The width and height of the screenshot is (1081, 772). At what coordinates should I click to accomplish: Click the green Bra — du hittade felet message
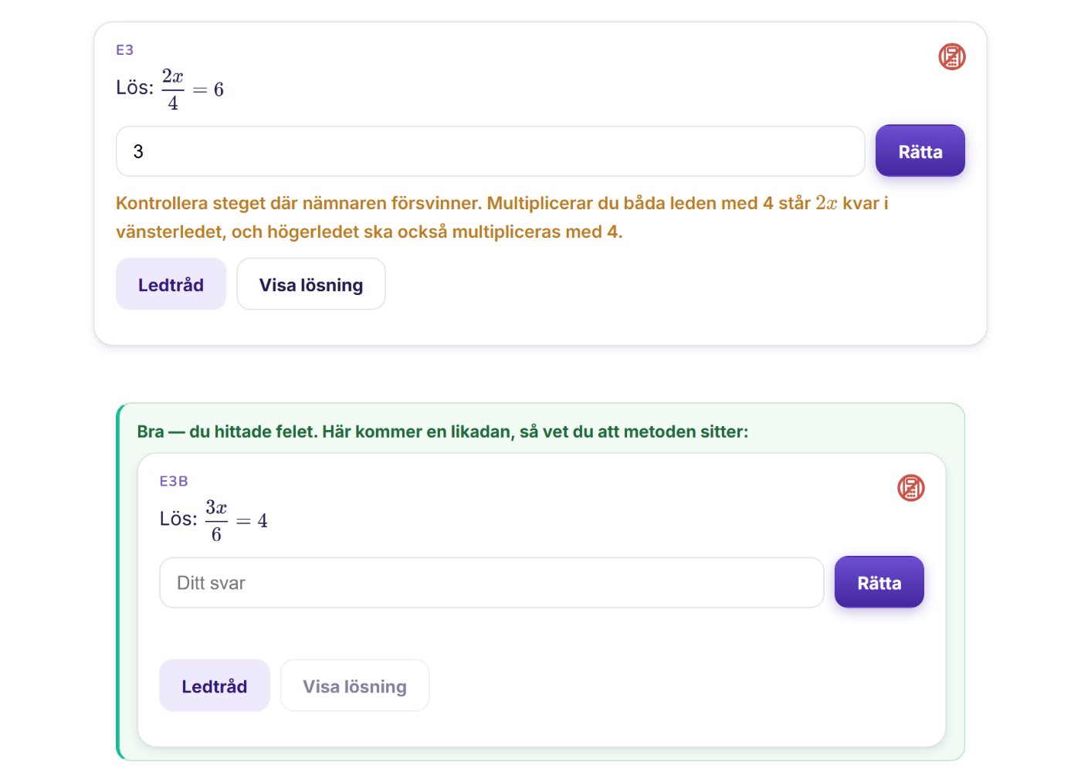(442, 432)
